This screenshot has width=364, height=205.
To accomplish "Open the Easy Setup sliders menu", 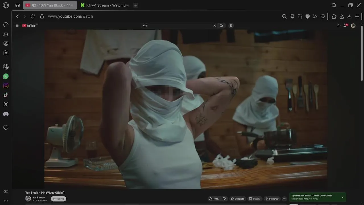I will 357,17.
